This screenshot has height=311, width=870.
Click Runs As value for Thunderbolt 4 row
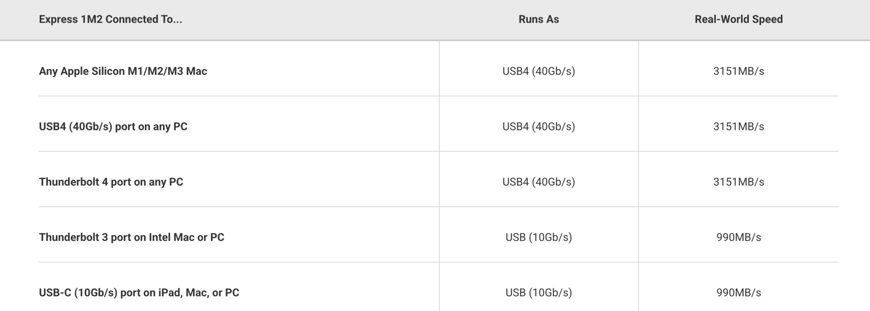coord(539,182)
